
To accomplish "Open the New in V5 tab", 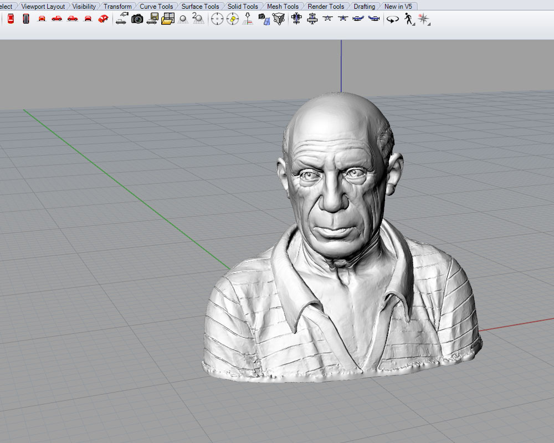I will (x=398, y=7).
